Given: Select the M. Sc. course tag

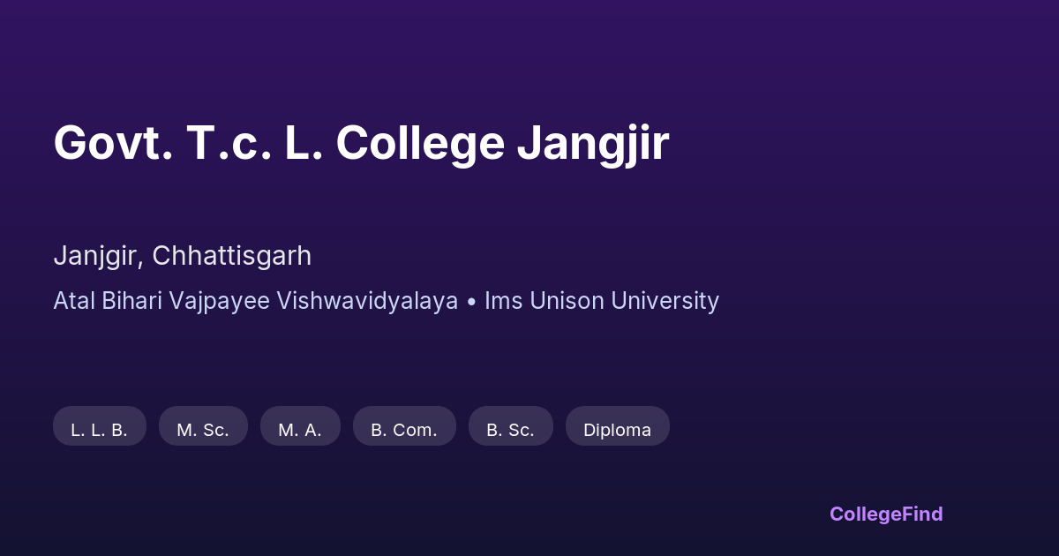Looking at the screenshot, I should point(203,430).
